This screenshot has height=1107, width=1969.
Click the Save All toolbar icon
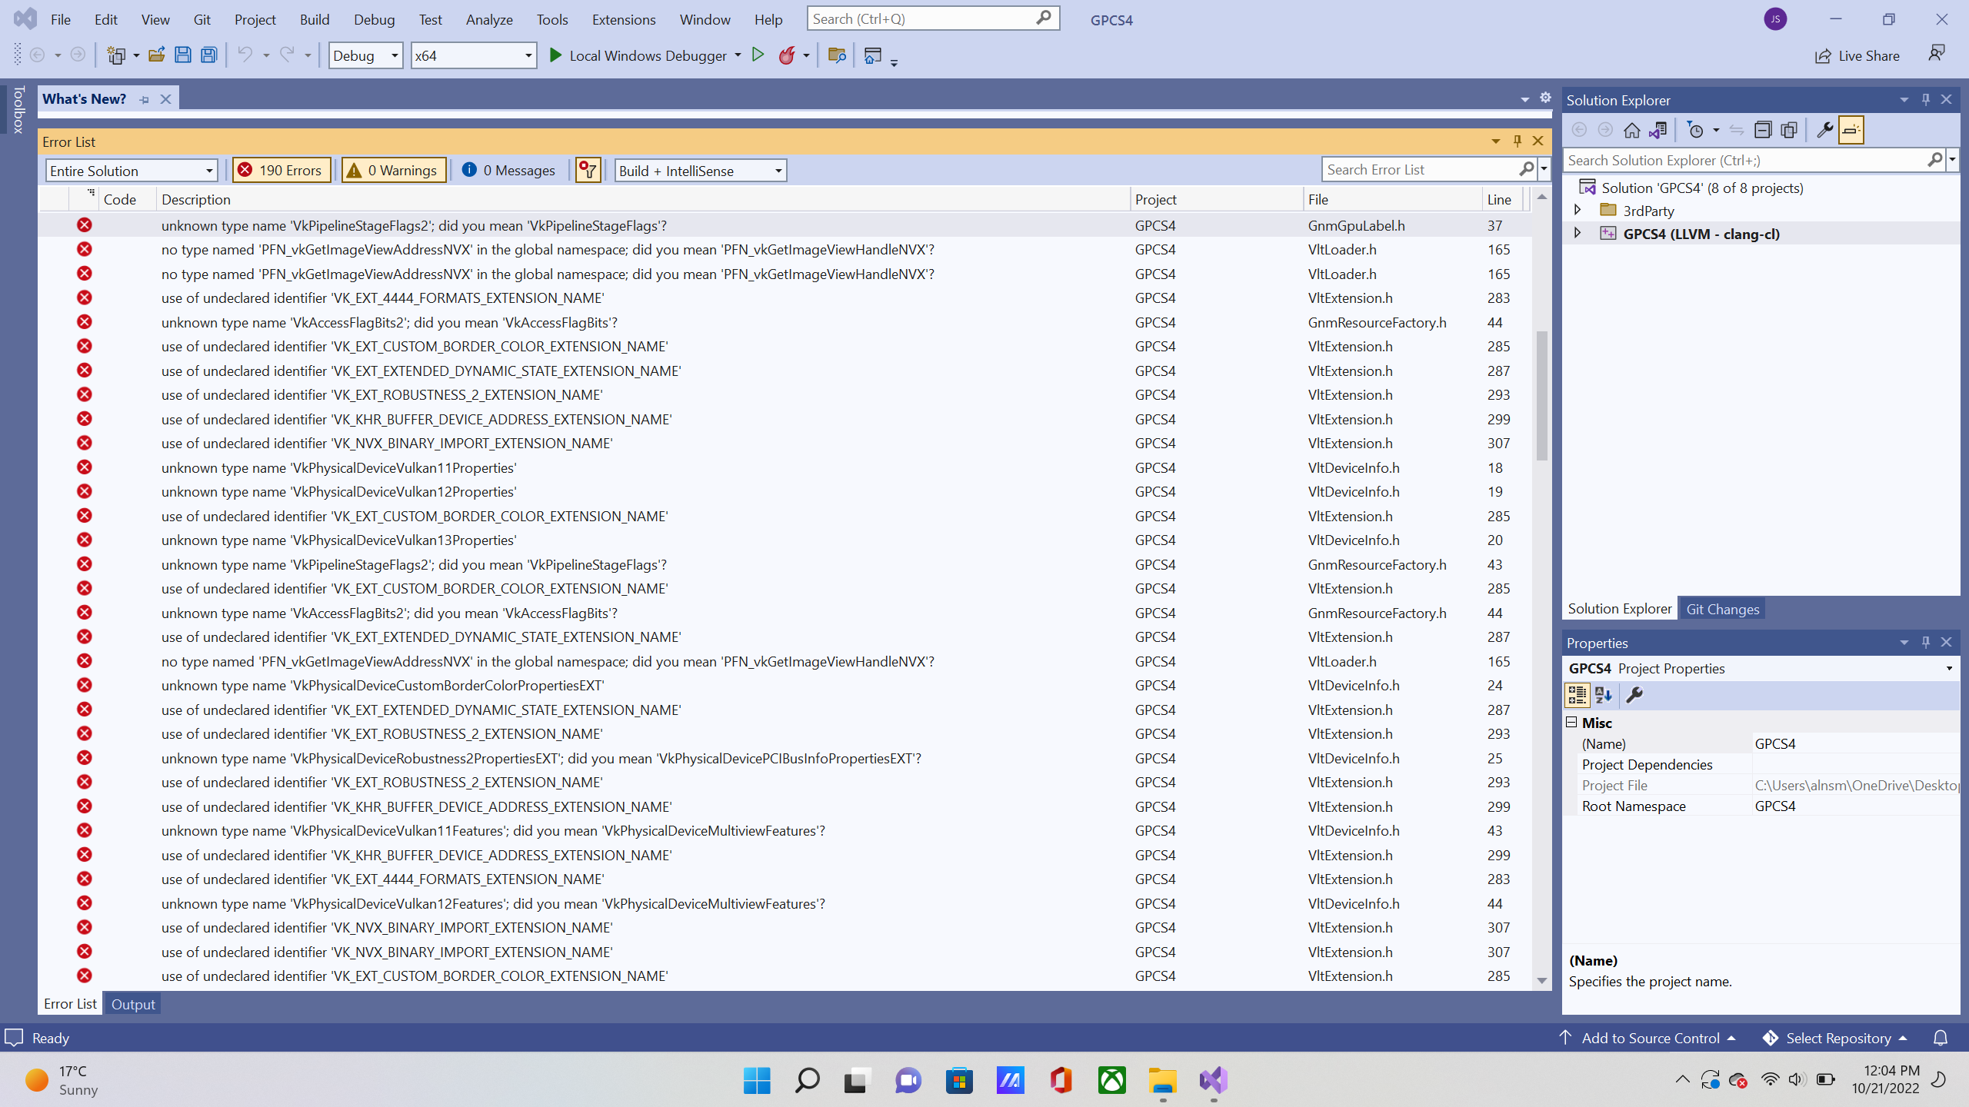[x=208, y=55]
